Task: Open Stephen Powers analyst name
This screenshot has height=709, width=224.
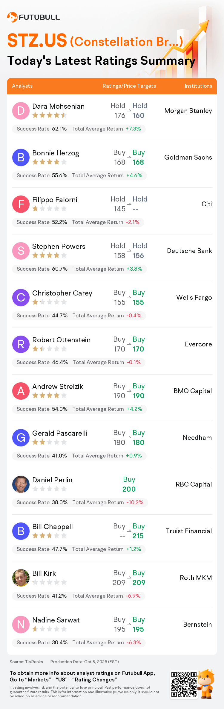Action: pos(59,246)
